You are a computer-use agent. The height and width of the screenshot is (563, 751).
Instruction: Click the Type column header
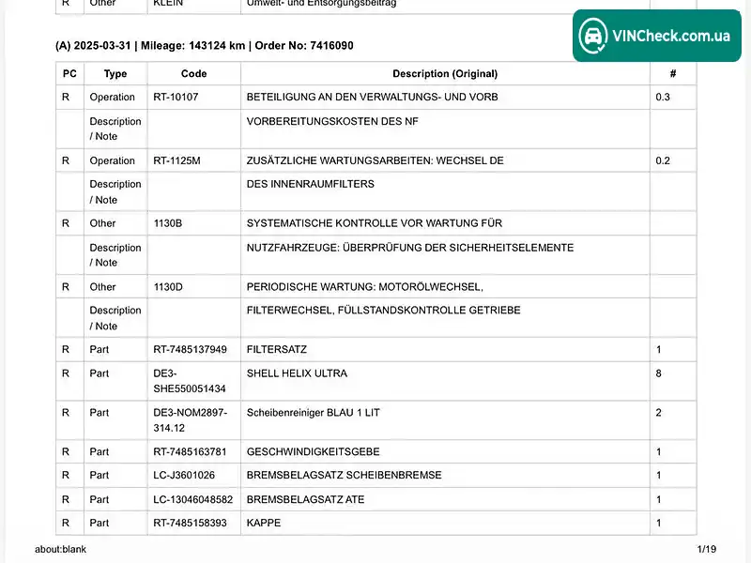point(115,74)
